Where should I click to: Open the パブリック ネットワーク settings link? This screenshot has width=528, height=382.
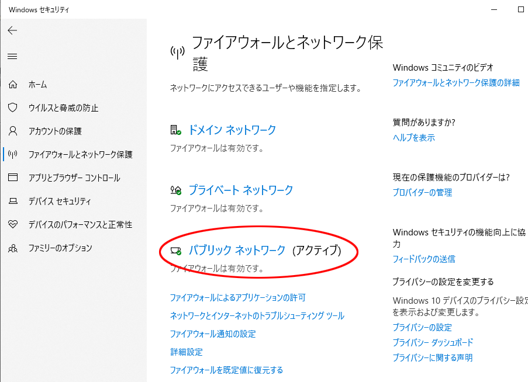click(237, 250)
